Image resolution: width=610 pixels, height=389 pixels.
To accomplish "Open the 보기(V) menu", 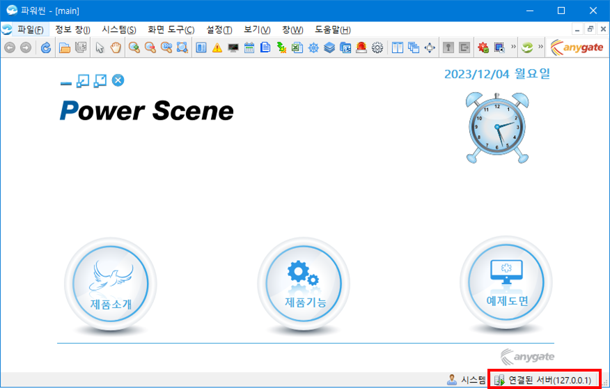I will click(257, 29).
